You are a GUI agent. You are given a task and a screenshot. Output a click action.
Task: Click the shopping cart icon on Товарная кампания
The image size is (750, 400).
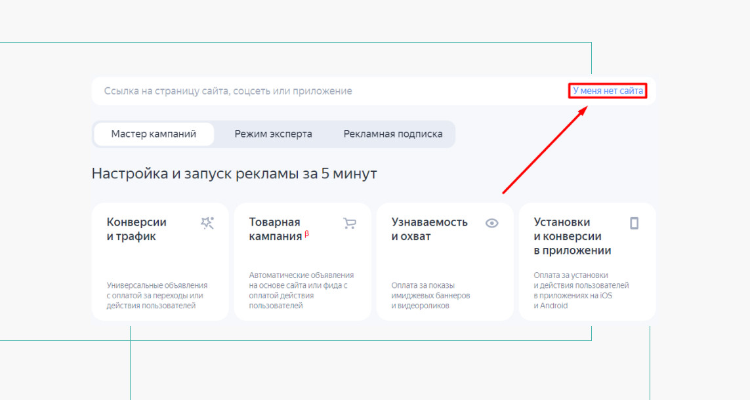350,223
